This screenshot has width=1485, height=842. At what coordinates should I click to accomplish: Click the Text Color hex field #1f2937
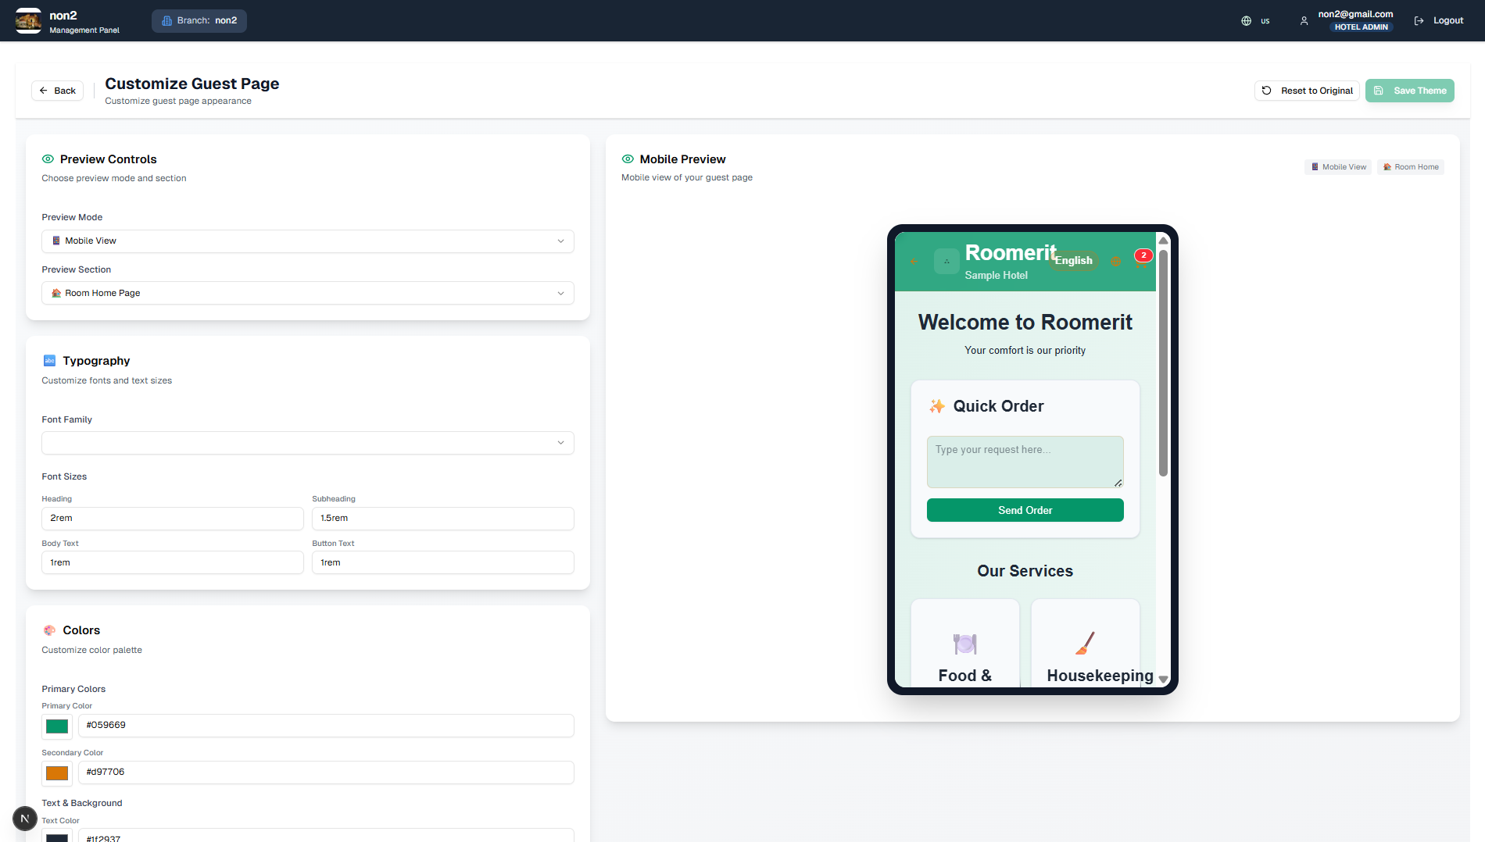click(x=326, y=836)
